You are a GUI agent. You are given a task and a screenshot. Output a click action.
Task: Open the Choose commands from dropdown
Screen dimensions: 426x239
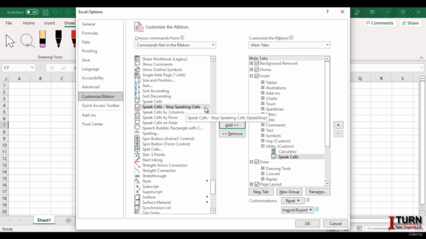[x=175, y=45]
